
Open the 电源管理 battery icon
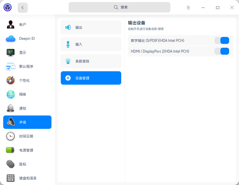point(10,150)
